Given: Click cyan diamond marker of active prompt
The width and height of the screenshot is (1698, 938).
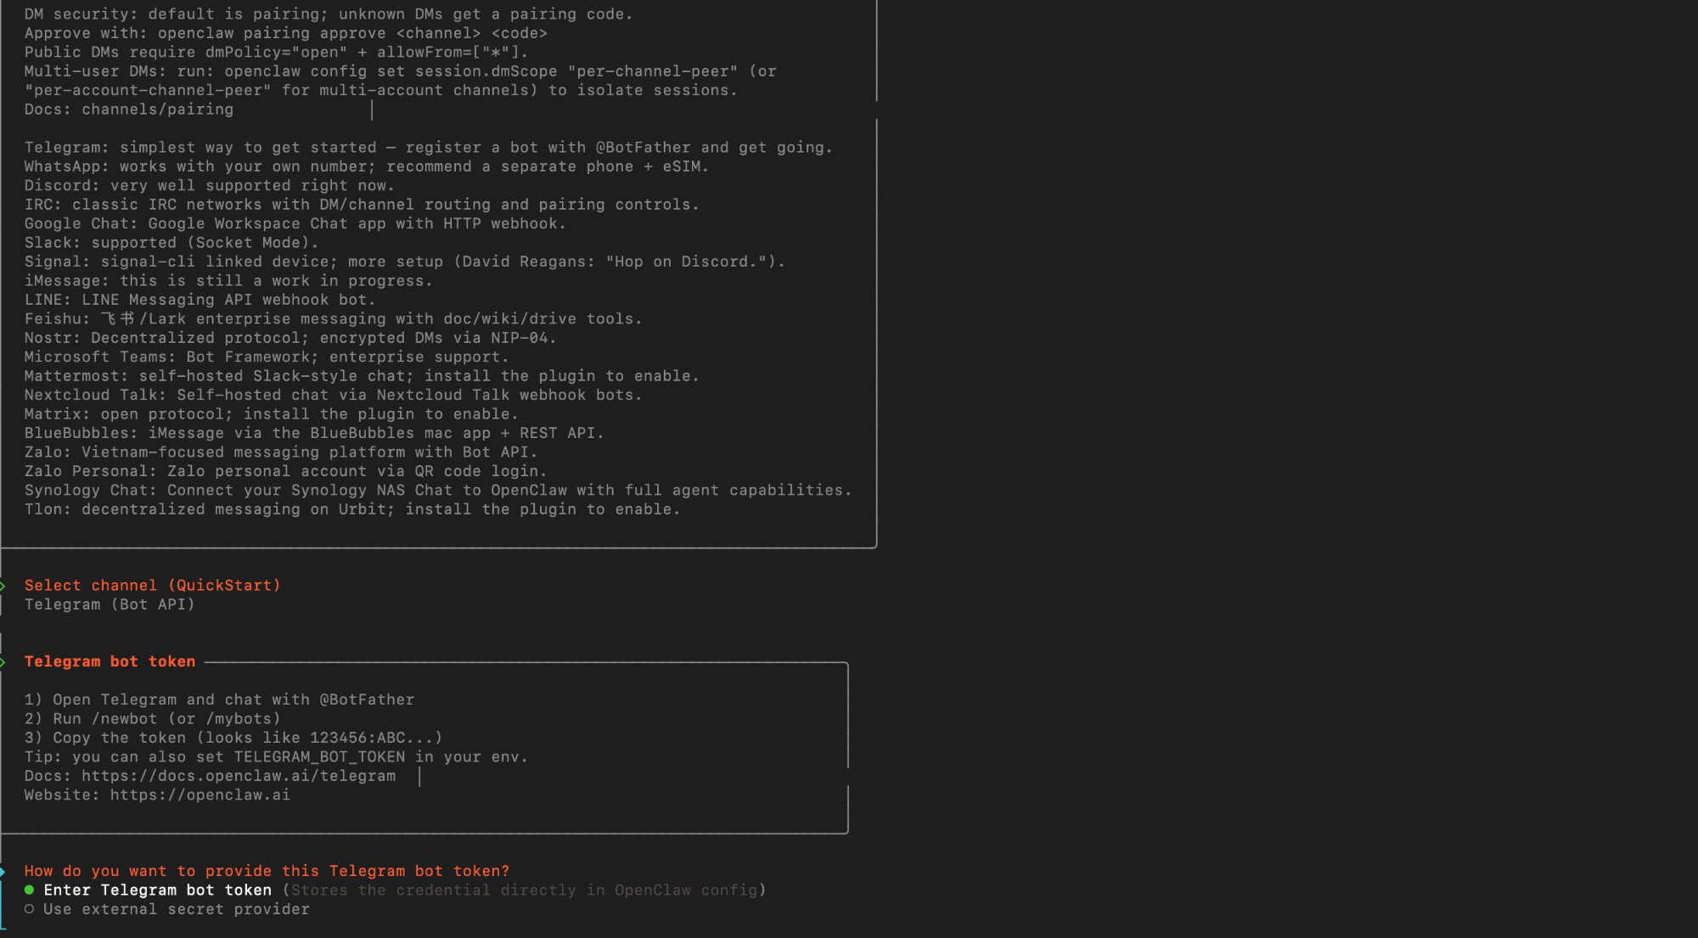Looking at the screenshot, I should click(3, 871).
